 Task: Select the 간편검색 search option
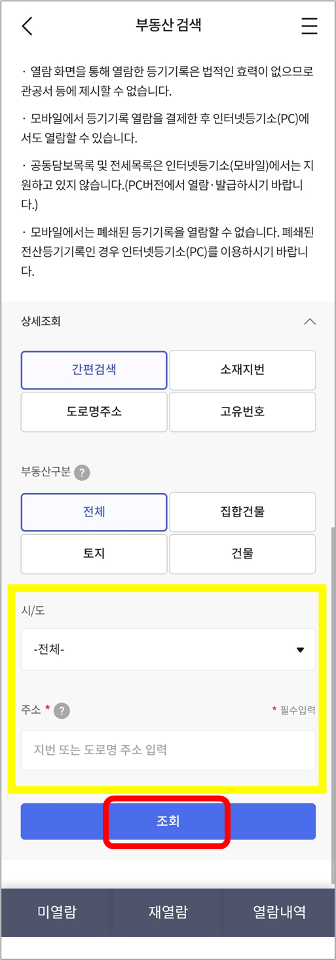pos(94,370)
